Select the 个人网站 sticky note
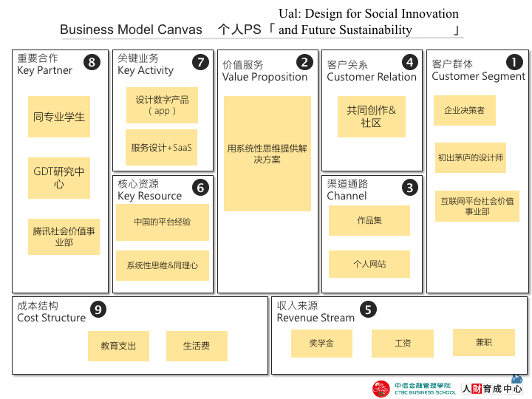This screenshot has height=399, width=532. 369,264
